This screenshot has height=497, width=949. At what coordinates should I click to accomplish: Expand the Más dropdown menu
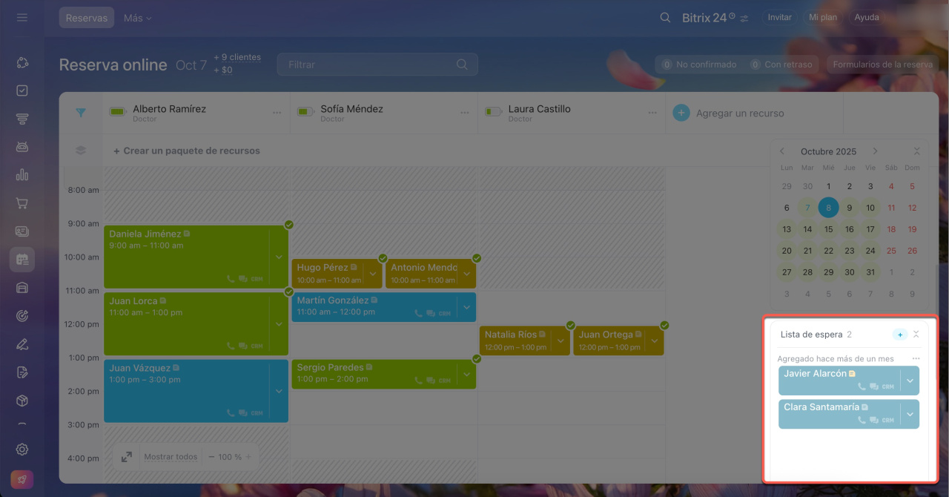[x=138, y=18]
